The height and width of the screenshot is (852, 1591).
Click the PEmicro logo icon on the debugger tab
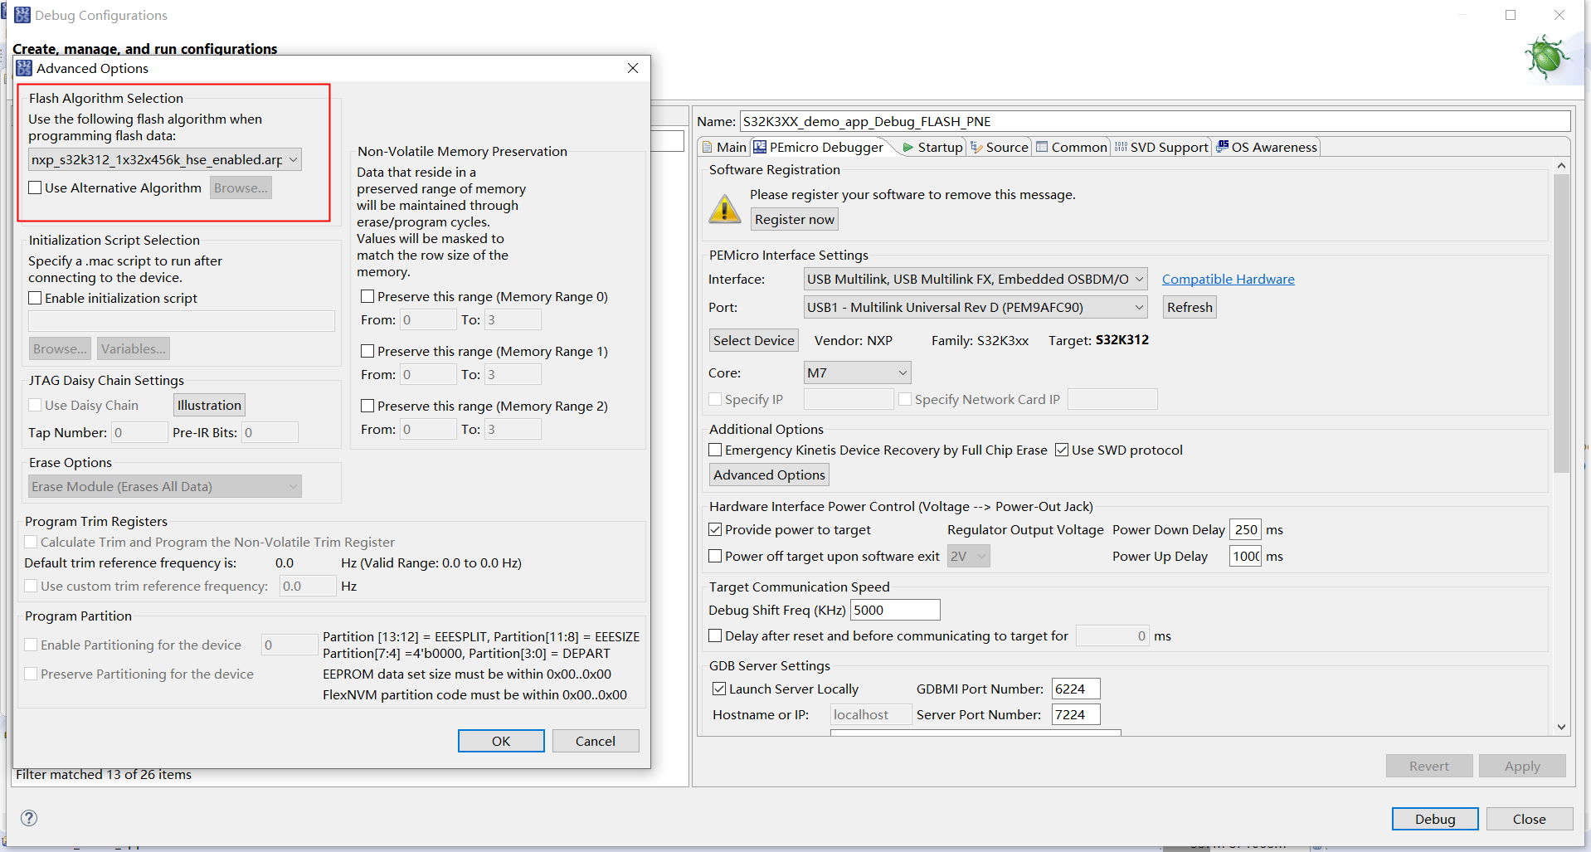tap(759, 147)
